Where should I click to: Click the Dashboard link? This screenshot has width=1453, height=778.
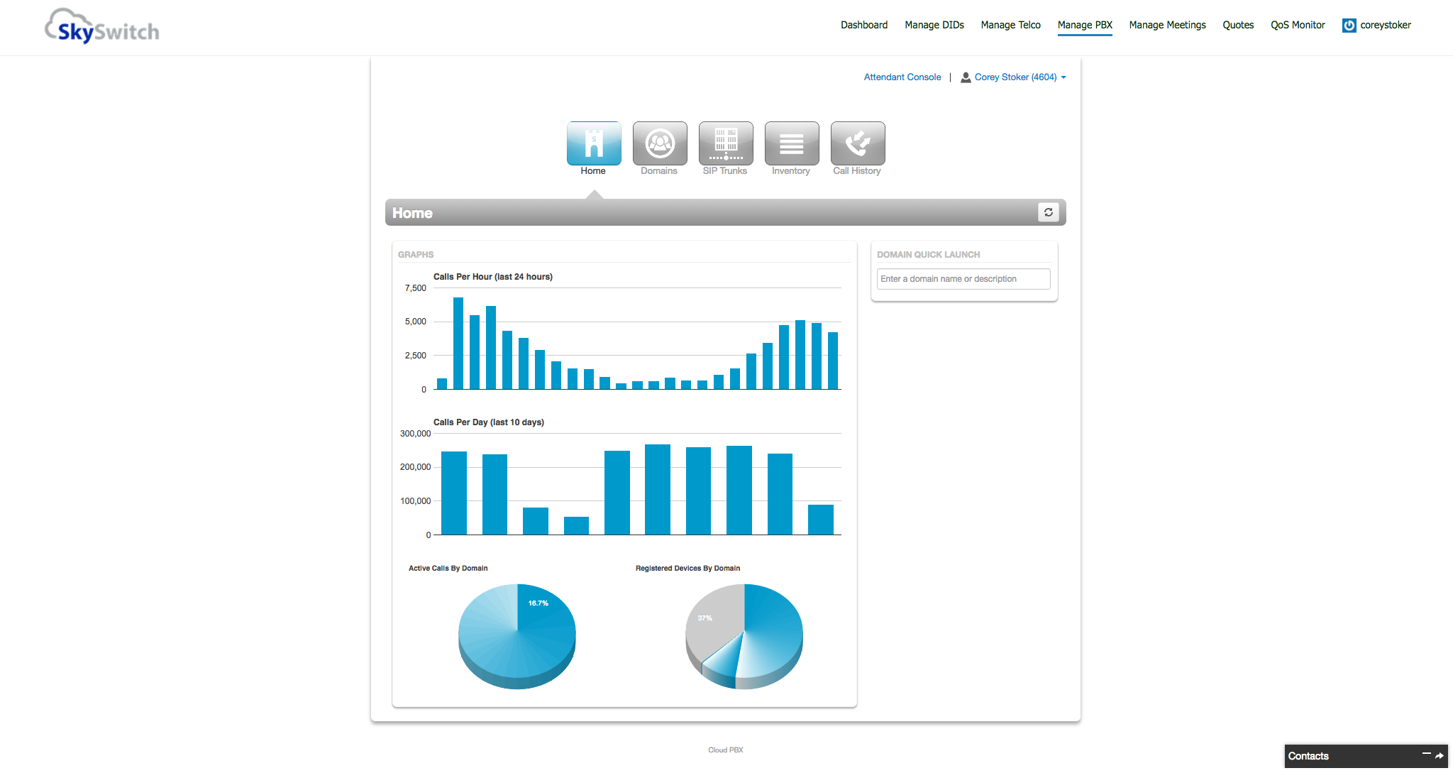pos(863,25)
